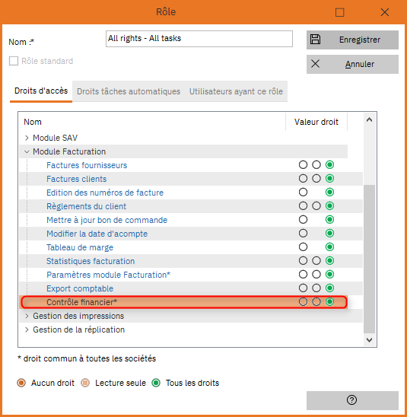Click the scrollbar down arrow
The image size is (407, 417).
369,339
